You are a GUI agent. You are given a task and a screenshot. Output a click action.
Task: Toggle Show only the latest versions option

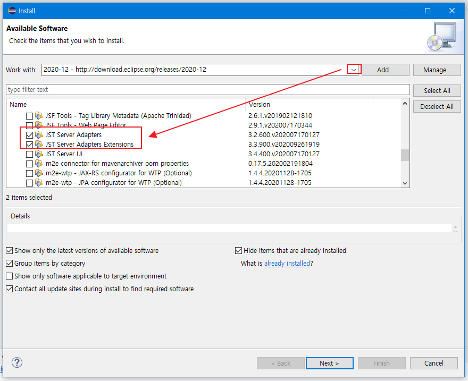10,250
